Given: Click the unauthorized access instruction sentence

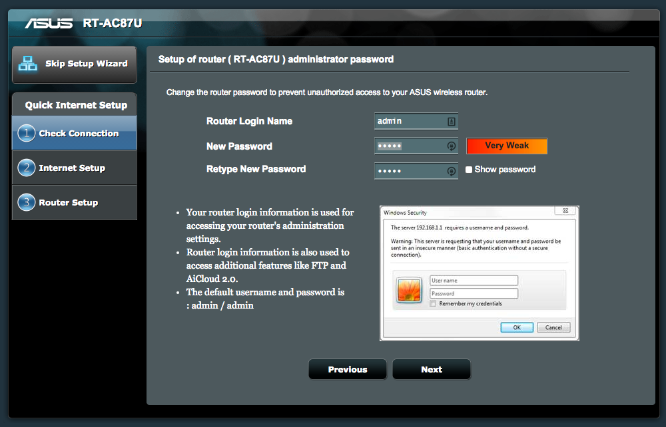Looking at the screenshot, I should (327, 92).
